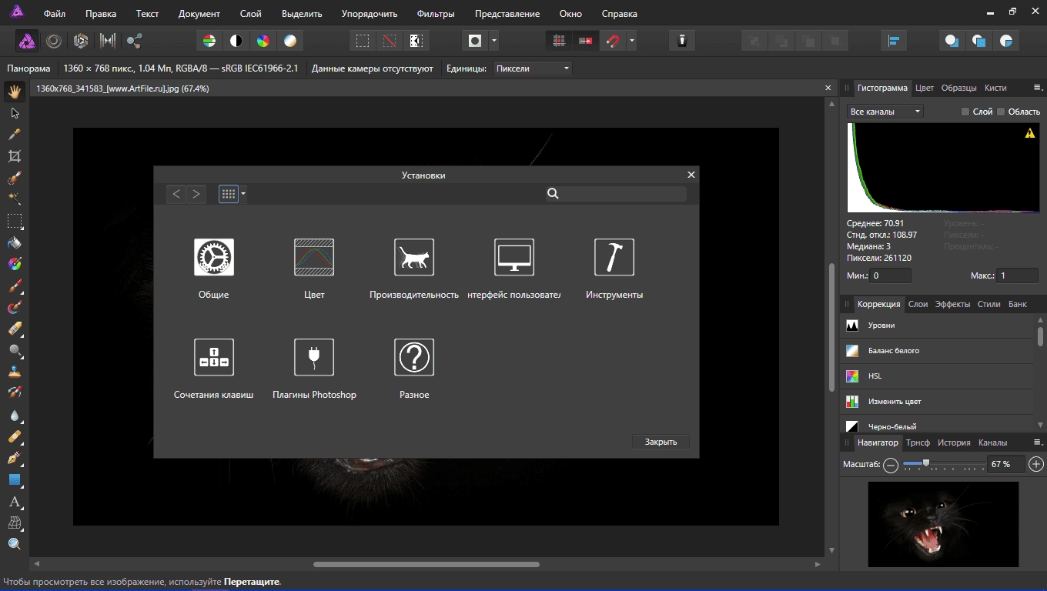Click the Invert Selection toolbar icon
This screenshot has height=591, width=1047.
pos(416,41)
